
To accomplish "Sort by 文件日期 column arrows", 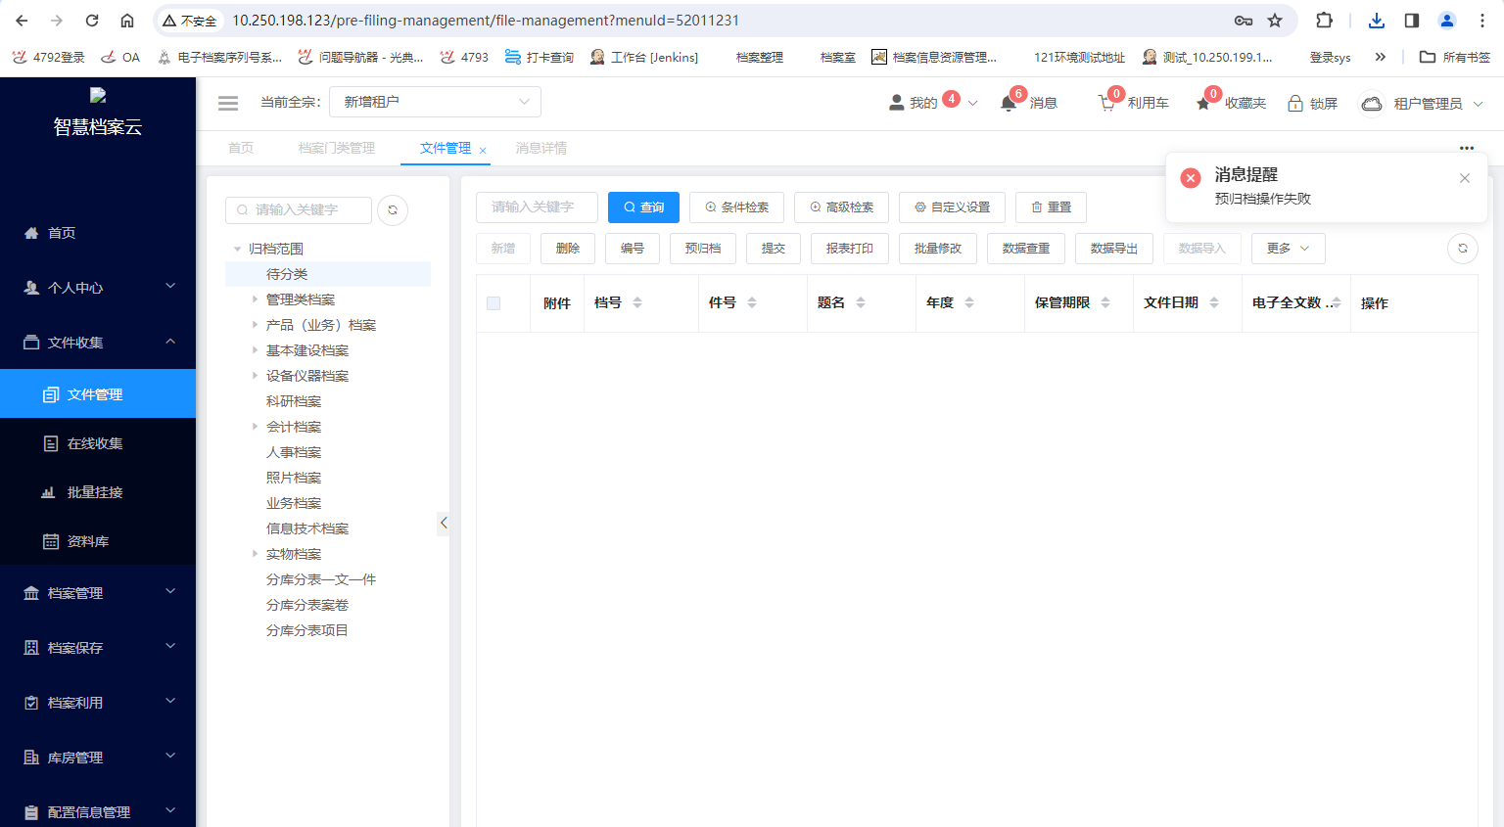I will (x=1214, y=303).
